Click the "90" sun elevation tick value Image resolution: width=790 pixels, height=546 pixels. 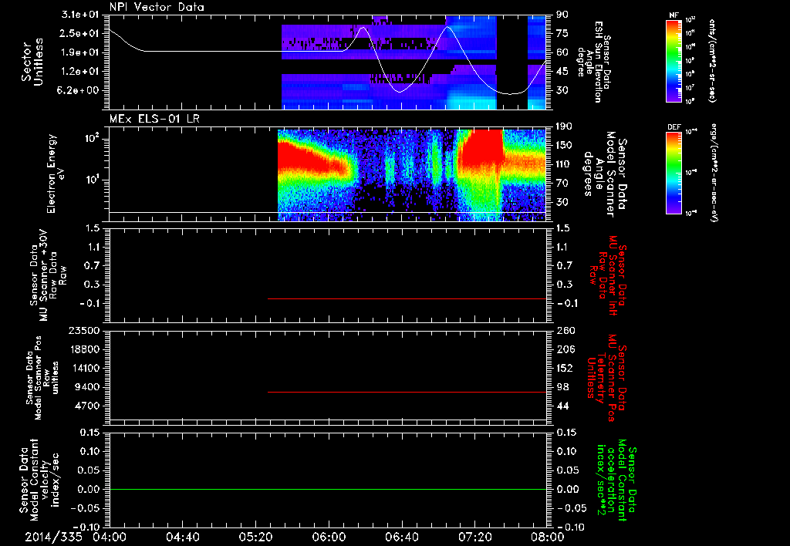click(x=562, y=15)
